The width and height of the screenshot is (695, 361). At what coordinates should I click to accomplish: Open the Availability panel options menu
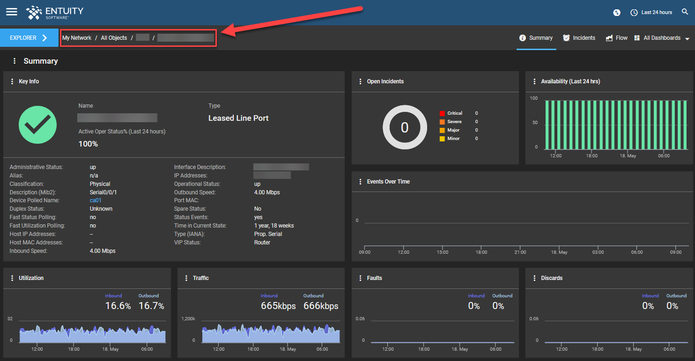(x=534, y=81)
